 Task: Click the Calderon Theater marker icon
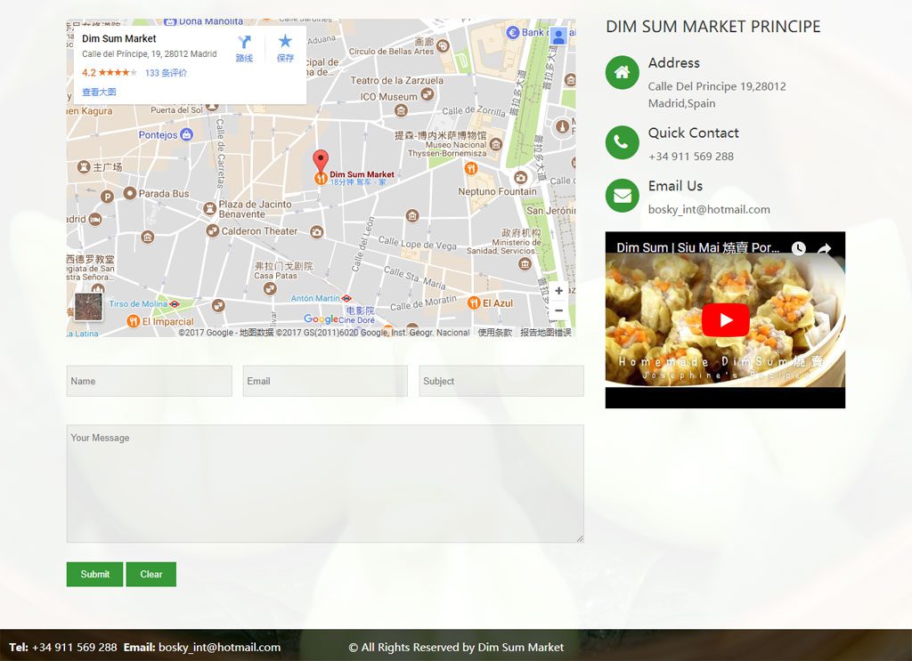point(212,230)
